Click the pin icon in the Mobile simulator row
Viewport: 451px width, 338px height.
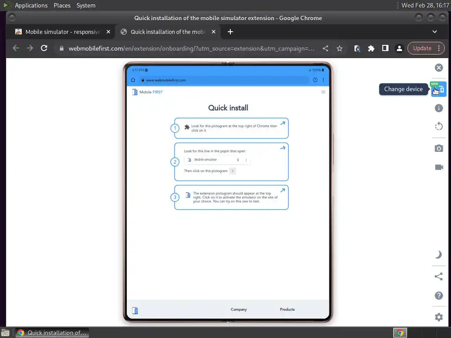tap(238, 160)
